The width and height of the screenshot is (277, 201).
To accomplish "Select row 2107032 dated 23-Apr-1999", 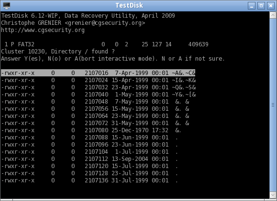I will [x=99, y=87].
